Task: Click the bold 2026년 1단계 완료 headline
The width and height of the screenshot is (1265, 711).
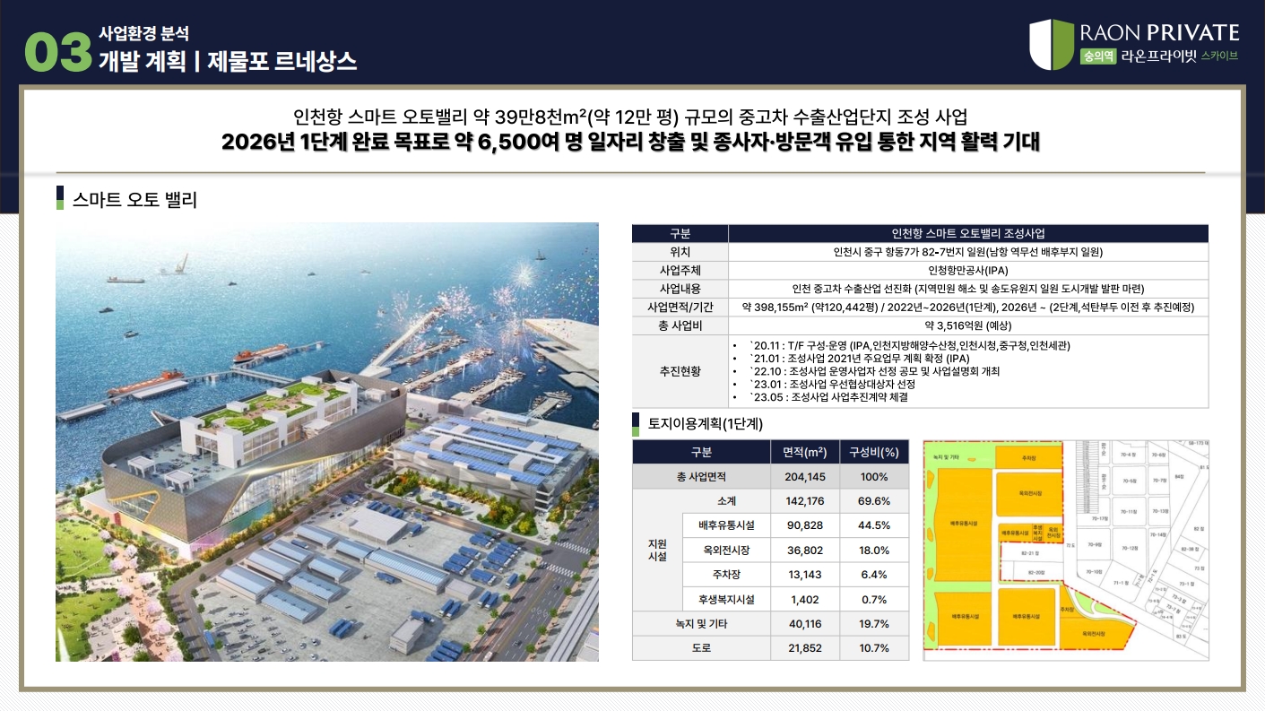Action: point(630,142)
